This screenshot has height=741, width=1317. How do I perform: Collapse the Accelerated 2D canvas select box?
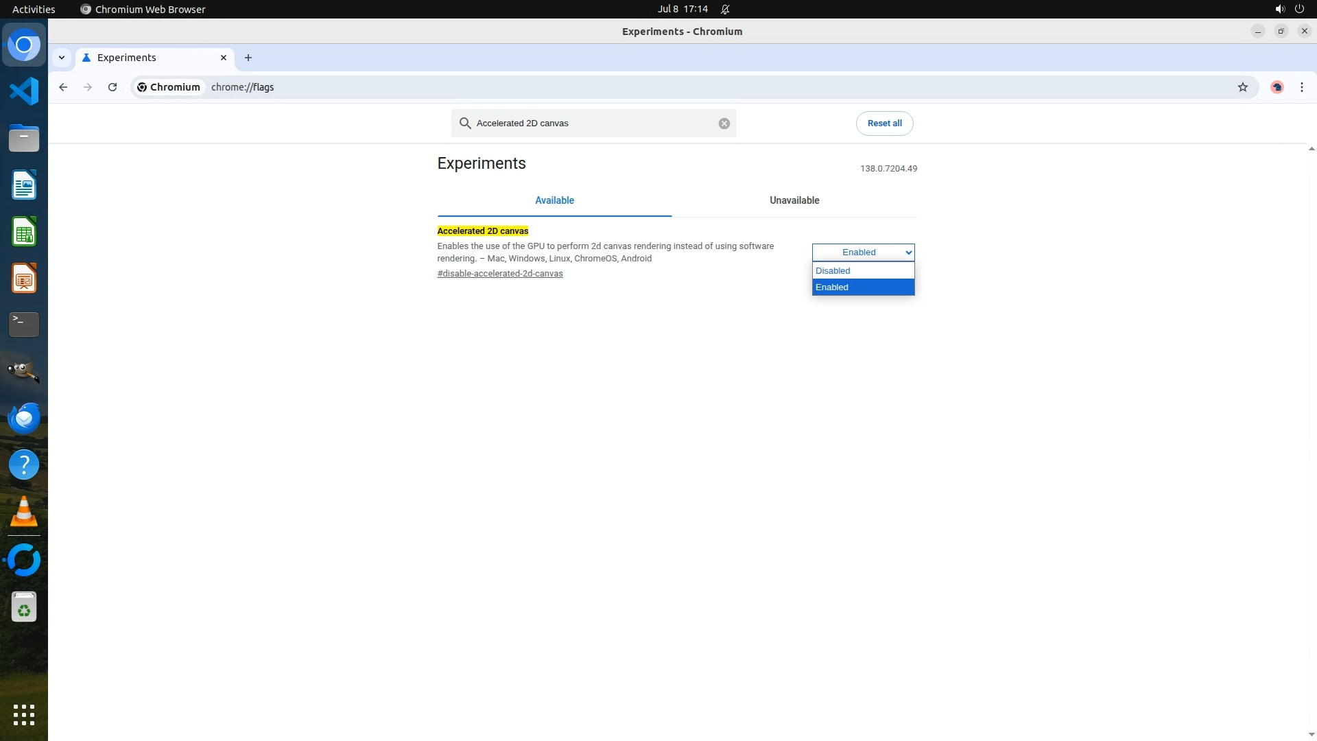[862, 252]
